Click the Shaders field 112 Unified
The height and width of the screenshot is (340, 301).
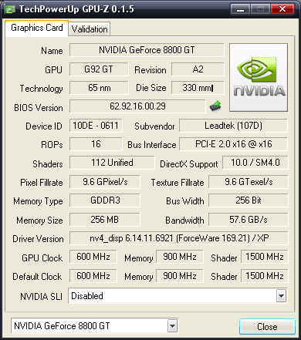(x=112, y=163)
